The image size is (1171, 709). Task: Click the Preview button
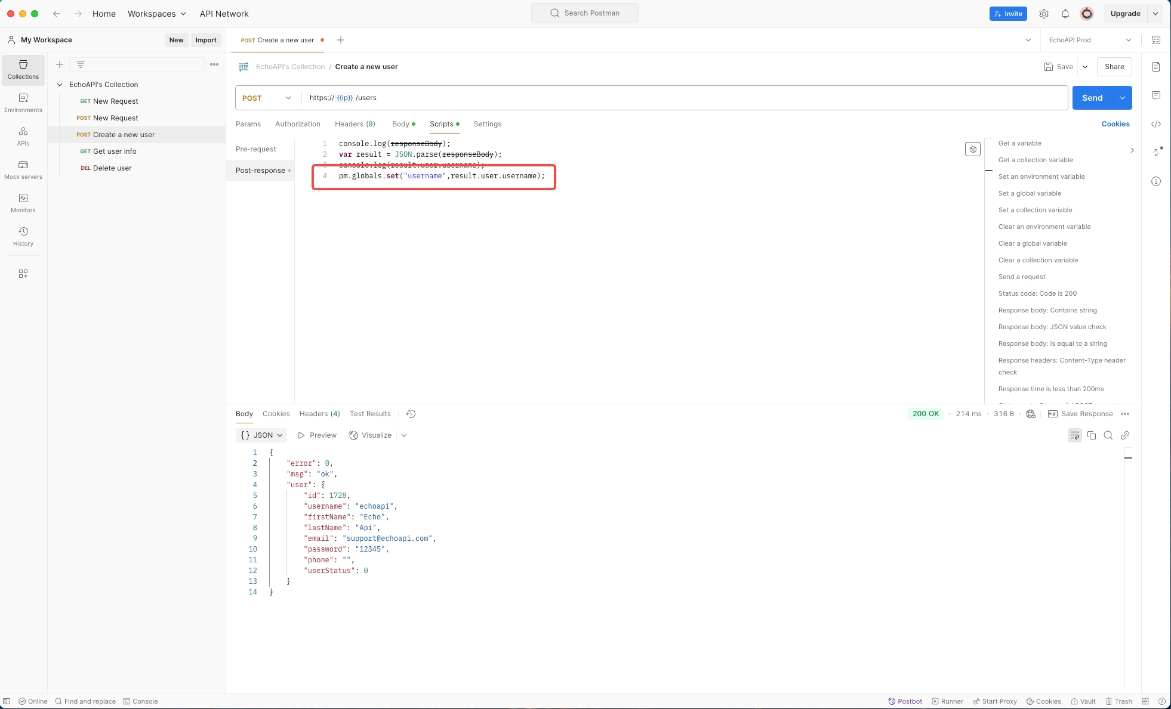click(x=318, y=435)
